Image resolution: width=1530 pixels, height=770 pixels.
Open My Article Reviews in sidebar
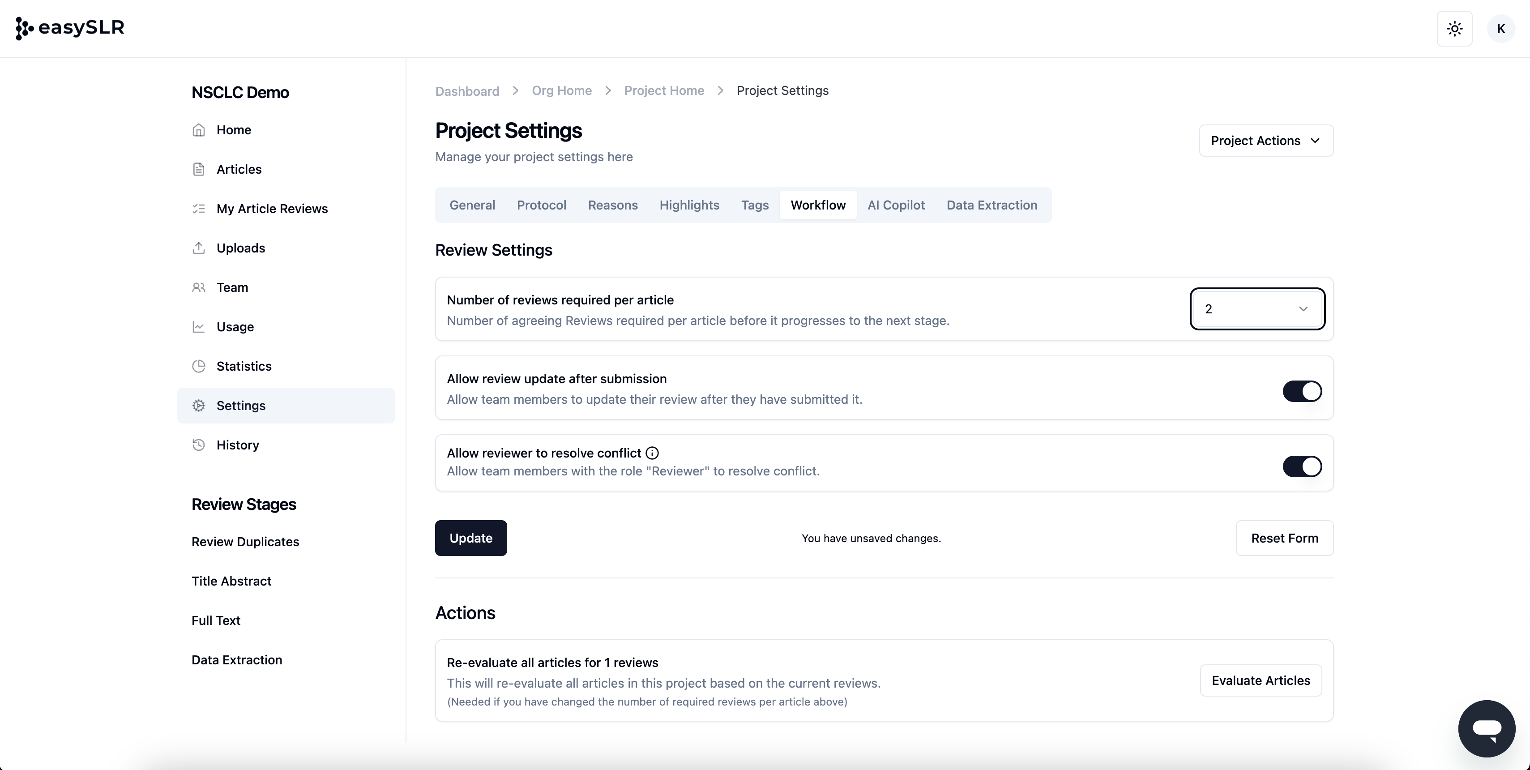coord(286,209)
